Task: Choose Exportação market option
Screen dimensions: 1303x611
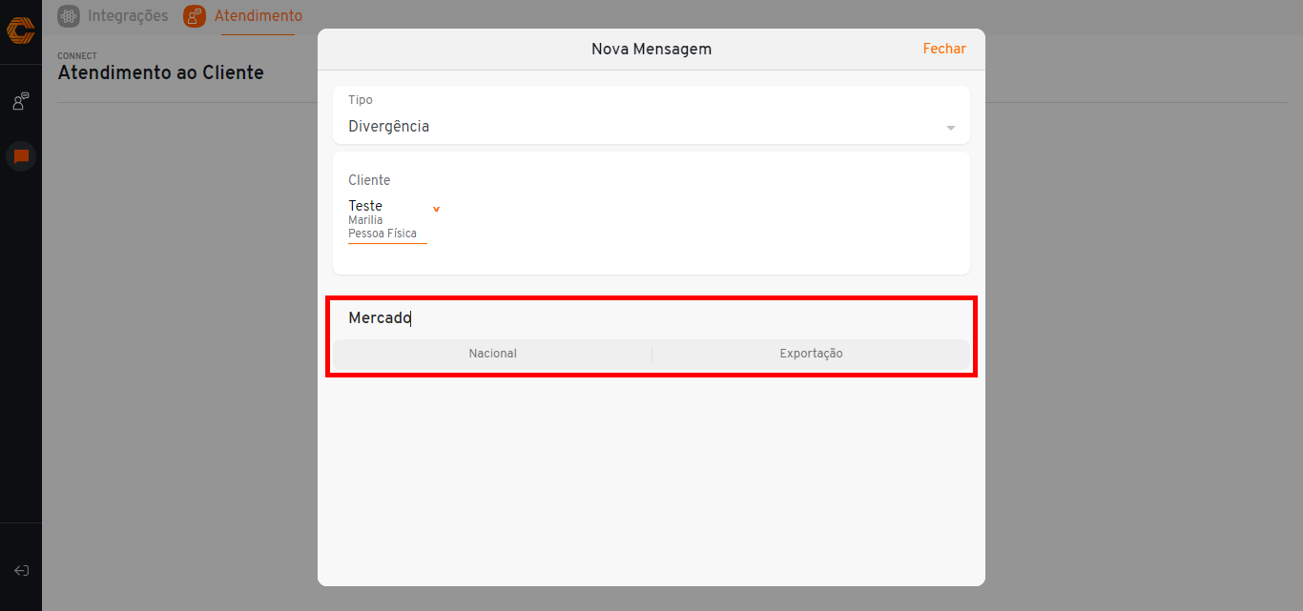Action: click(811, 354)
